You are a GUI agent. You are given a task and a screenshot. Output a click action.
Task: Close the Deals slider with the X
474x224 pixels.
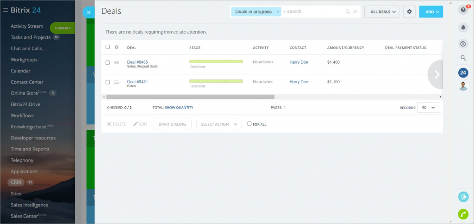click(x=88, y=12)
